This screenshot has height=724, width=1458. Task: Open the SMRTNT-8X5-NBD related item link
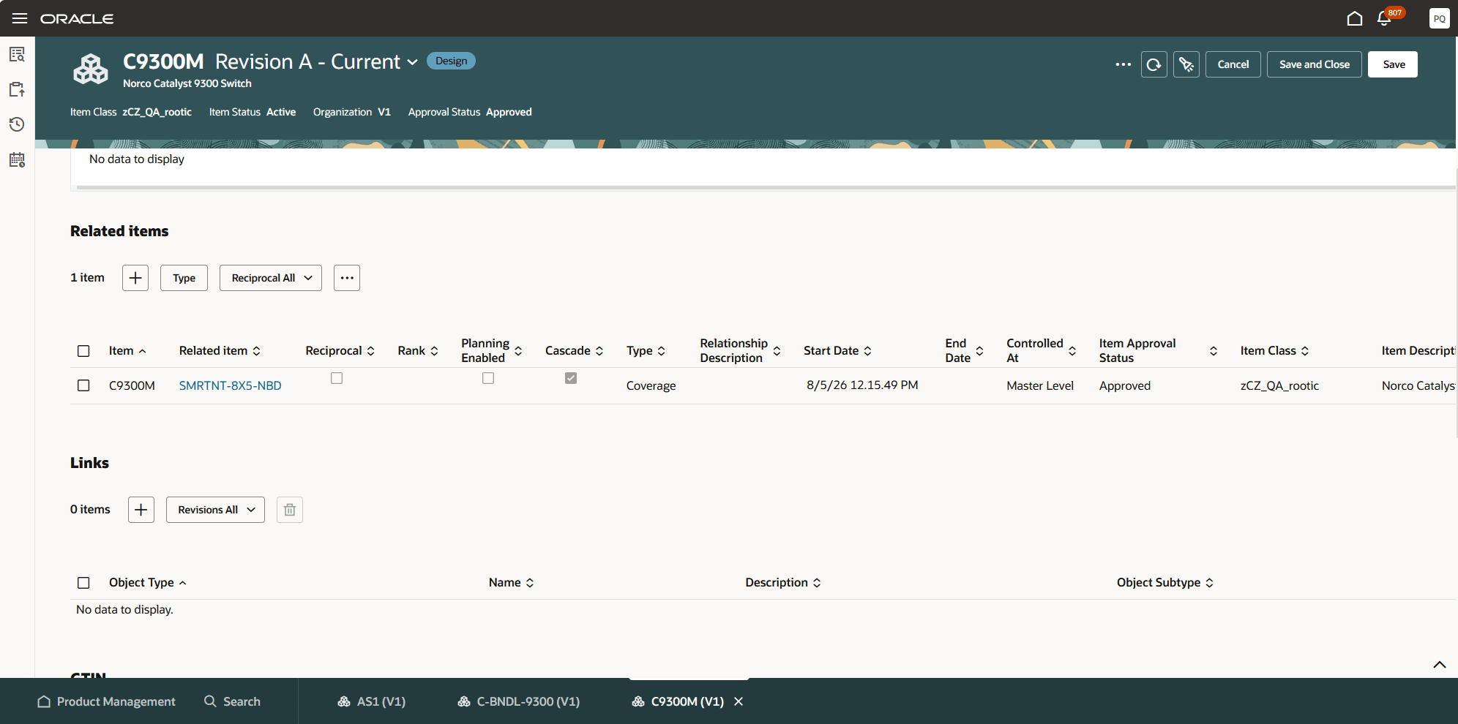point(231,385)
